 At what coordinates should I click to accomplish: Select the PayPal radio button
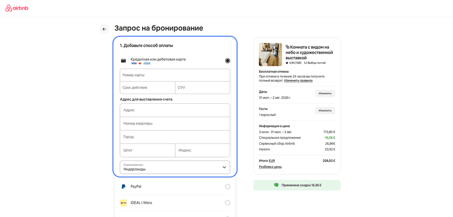(x=228, y=186)
